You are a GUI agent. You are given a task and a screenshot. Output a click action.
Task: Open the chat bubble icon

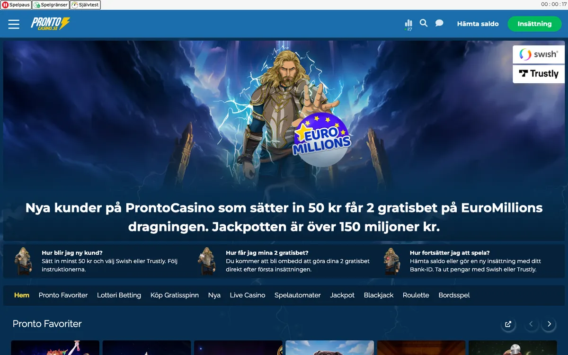(439, 23)
